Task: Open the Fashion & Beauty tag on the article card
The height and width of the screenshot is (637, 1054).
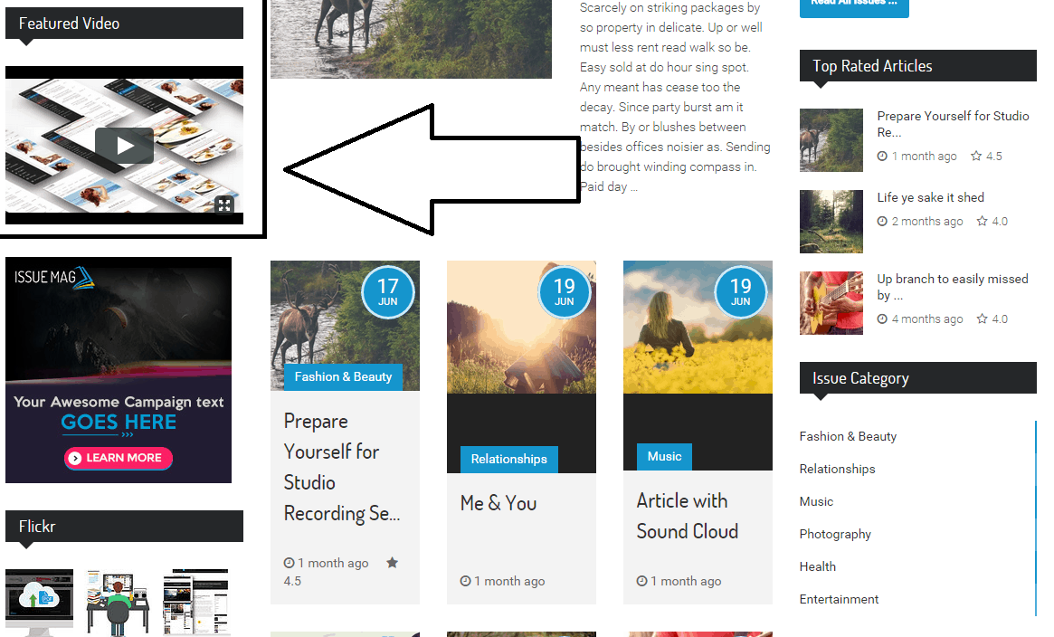Action: [x=343, y=377]
